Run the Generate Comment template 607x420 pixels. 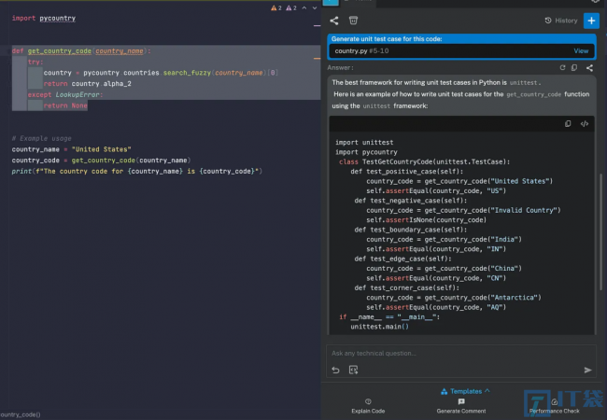[461, 406]
